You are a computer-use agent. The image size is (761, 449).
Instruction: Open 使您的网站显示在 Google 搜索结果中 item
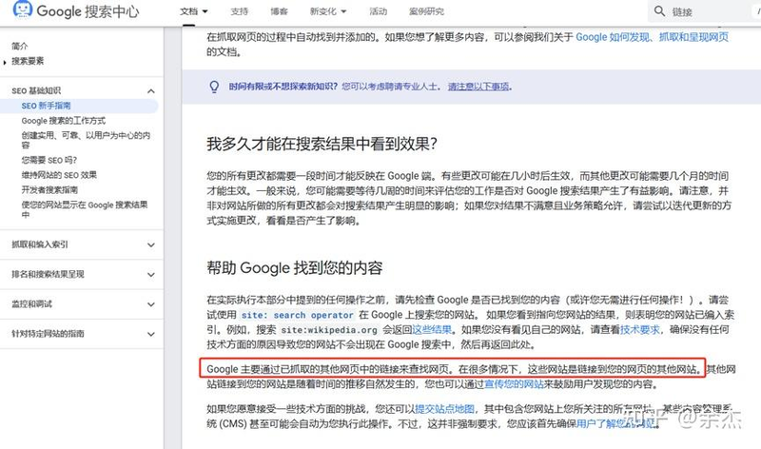point(85,209)
